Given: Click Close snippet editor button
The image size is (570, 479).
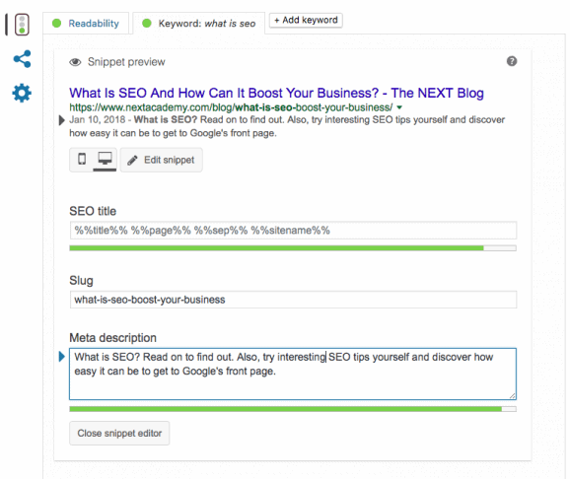Looking at the screenshot, I should tap(119, 434).
